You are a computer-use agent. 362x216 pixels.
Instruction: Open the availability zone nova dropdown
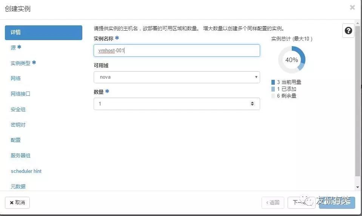click(177, 77)
